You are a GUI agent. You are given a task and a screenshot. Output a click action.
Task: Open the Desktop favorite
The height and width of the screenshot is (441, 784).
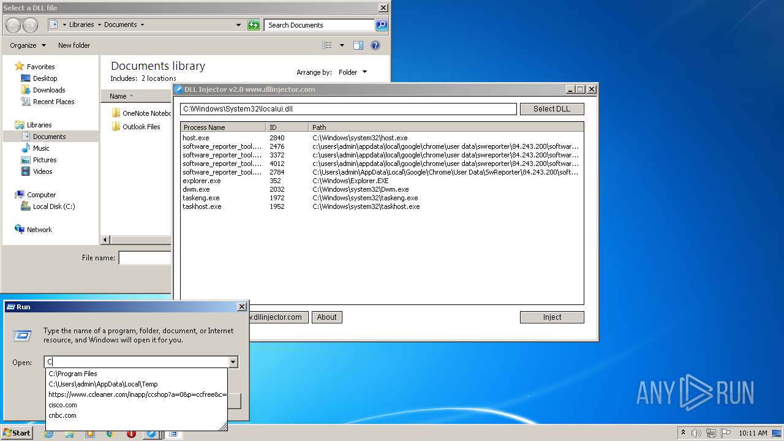pyautogui.click(x=45, y=78)
